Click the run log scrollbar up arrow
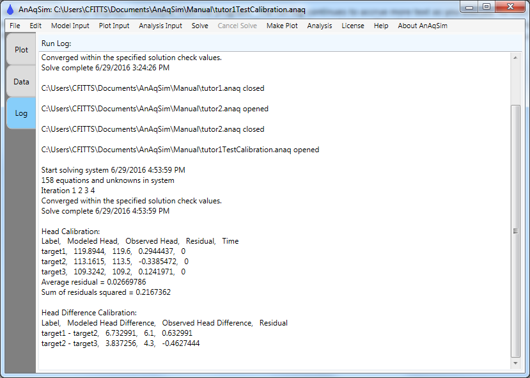530x378 pixels. 517,57
